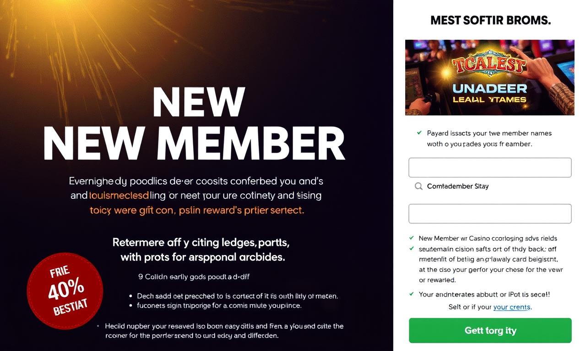Click the checkmark next to 'Your andnterates abbutt'

point(411,294)
